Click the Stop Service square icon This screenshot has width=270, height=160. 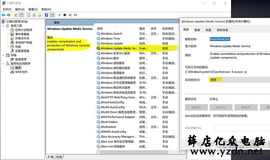[65, 15]
